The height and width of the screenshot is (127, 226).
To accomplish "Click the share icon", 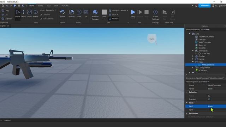I will pyautogui.click(x=216, y=6).
